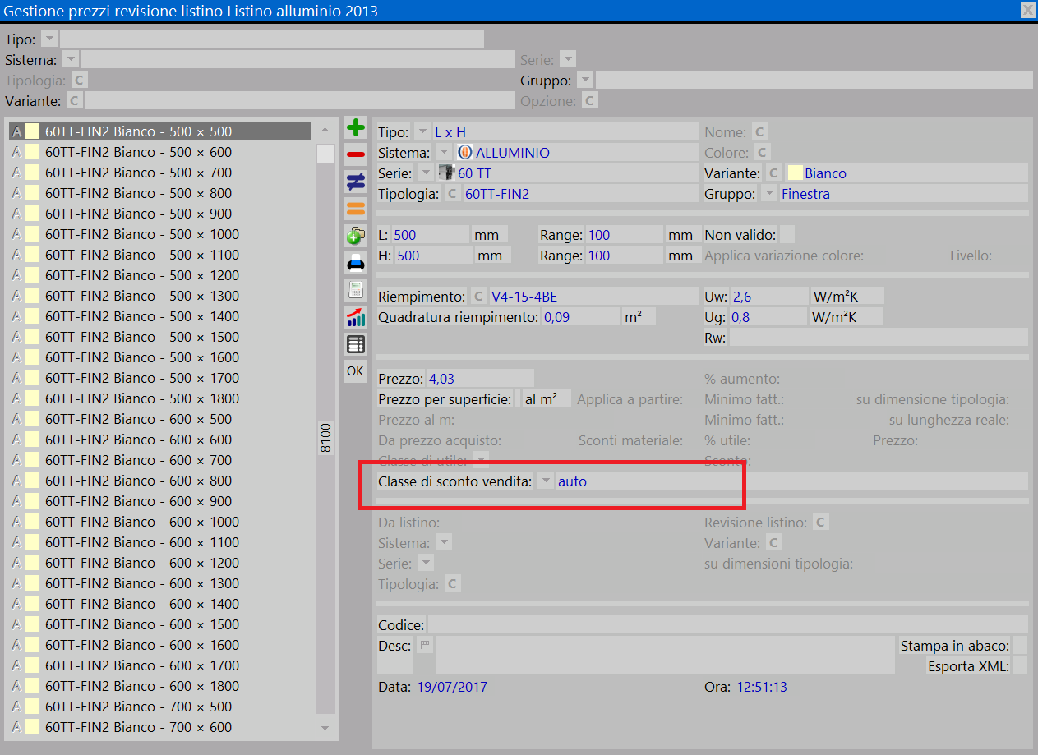1038x755 pixels.
Task: Click the Quadratura riempimento field showing 0,09
Action: (579, 317)
